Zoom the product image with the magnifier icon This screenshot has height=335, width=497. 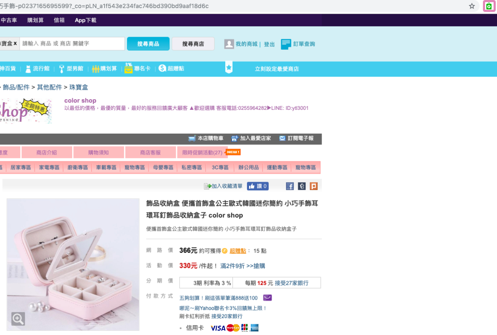pos(18,319)
